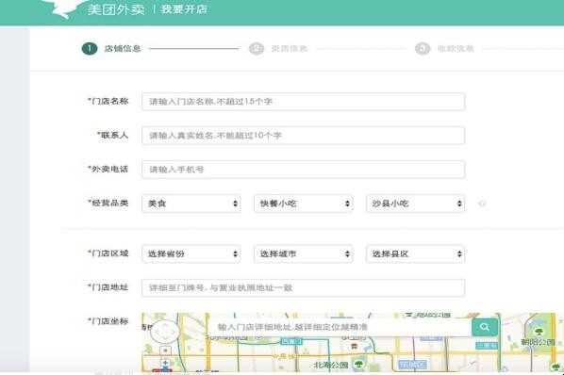Expand the 选择县区 district dropdown
This screenshot has height=375, width=564.
click(x=415, y=254)
